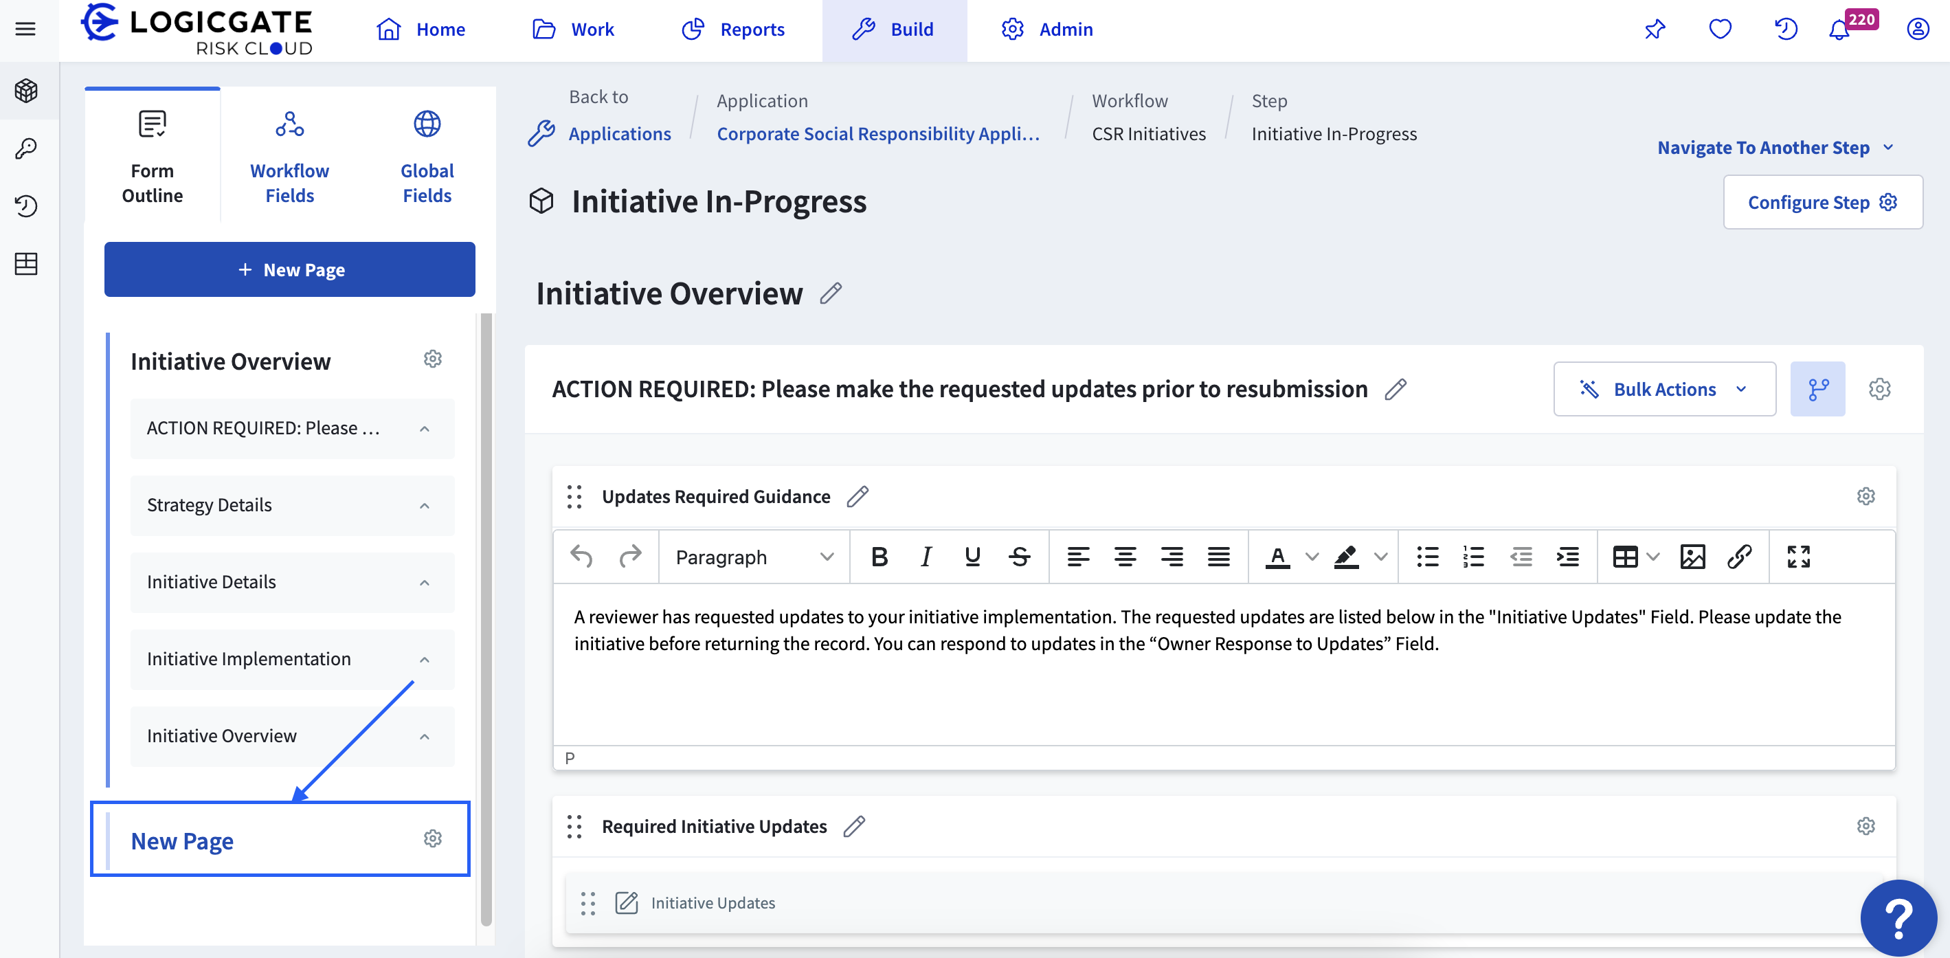This screenshot has height=958, width=1950.
Task: Increase indent
Action: tap(1568, 557)
